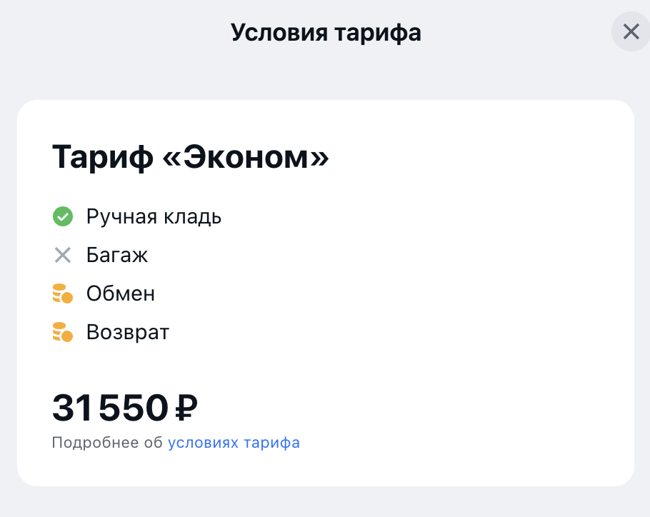Click the green checkmark beside Ручная кладь
Screen dimensions: 650x517
click(63, 216)
